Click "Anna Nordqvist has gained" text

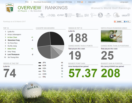(x=78, y=66)
